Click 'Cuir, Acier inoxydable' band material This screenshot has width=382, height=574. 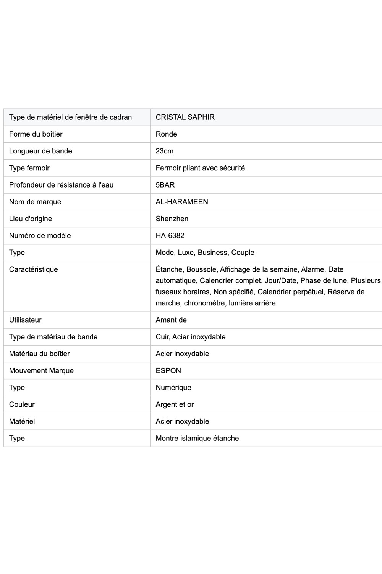pos(191,337)
